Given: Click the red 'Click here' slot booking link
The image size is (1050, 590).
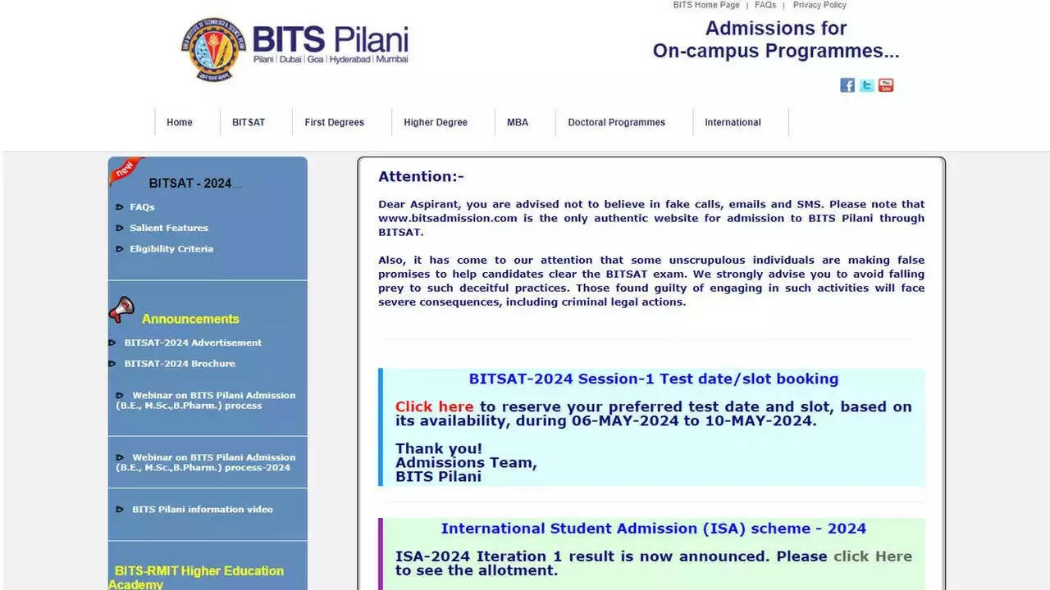Looking at the screenshot, I should (x=434, y=406).
